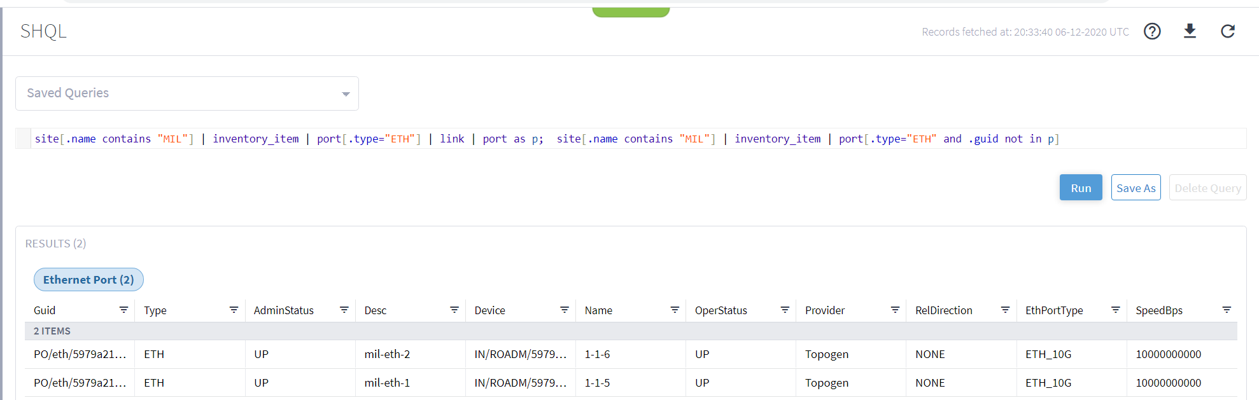The width and height of the screenshot is (1259, 400).
Task: Download the query results
Action: [1190, 31]
